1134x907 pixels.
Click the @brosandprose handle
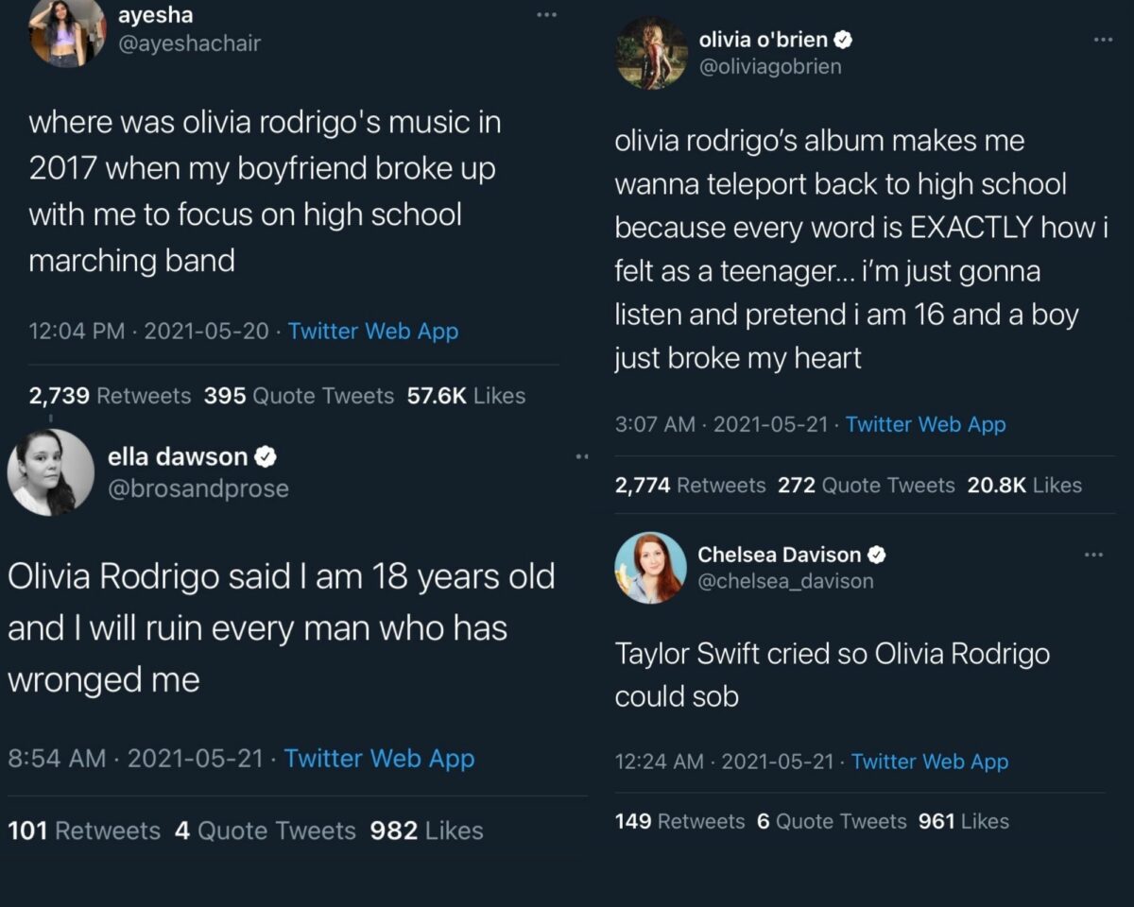[198, 488]
